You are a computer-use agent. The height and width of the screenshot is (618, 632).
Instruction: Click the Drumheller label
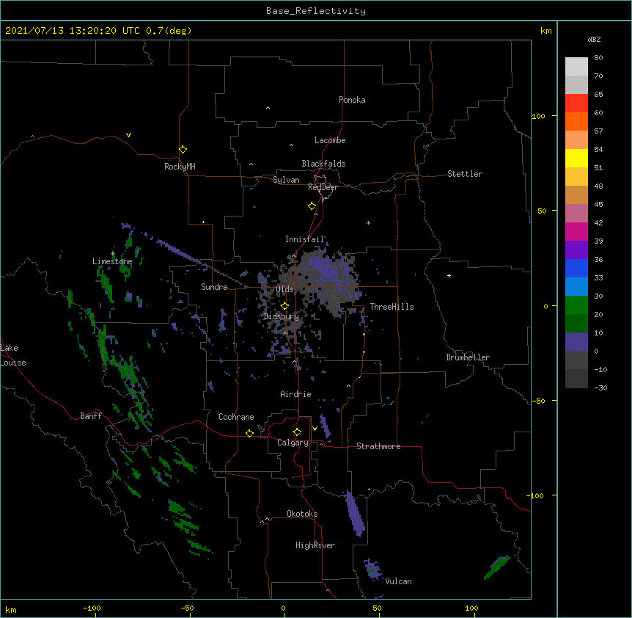coord(468,357)
